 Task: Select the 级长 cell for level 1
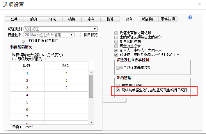[x=66, y=73]
